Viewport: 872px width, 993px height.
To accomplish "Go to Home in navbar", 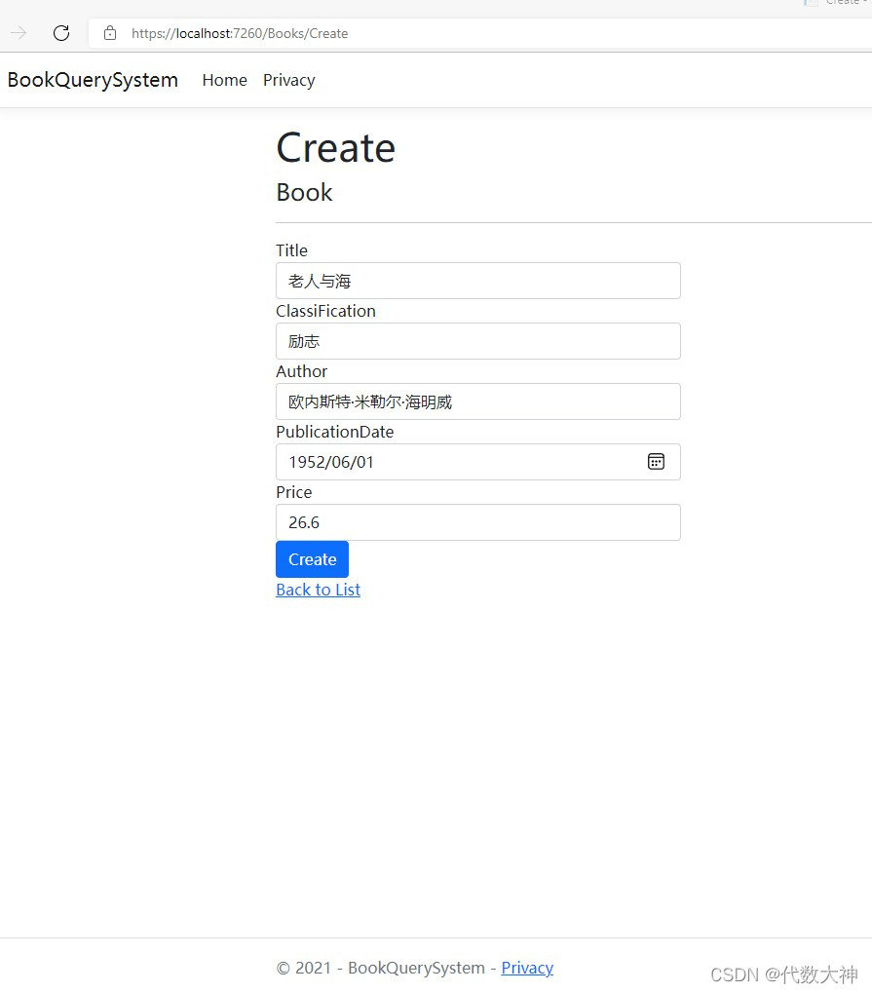I will tap(225, 80).
